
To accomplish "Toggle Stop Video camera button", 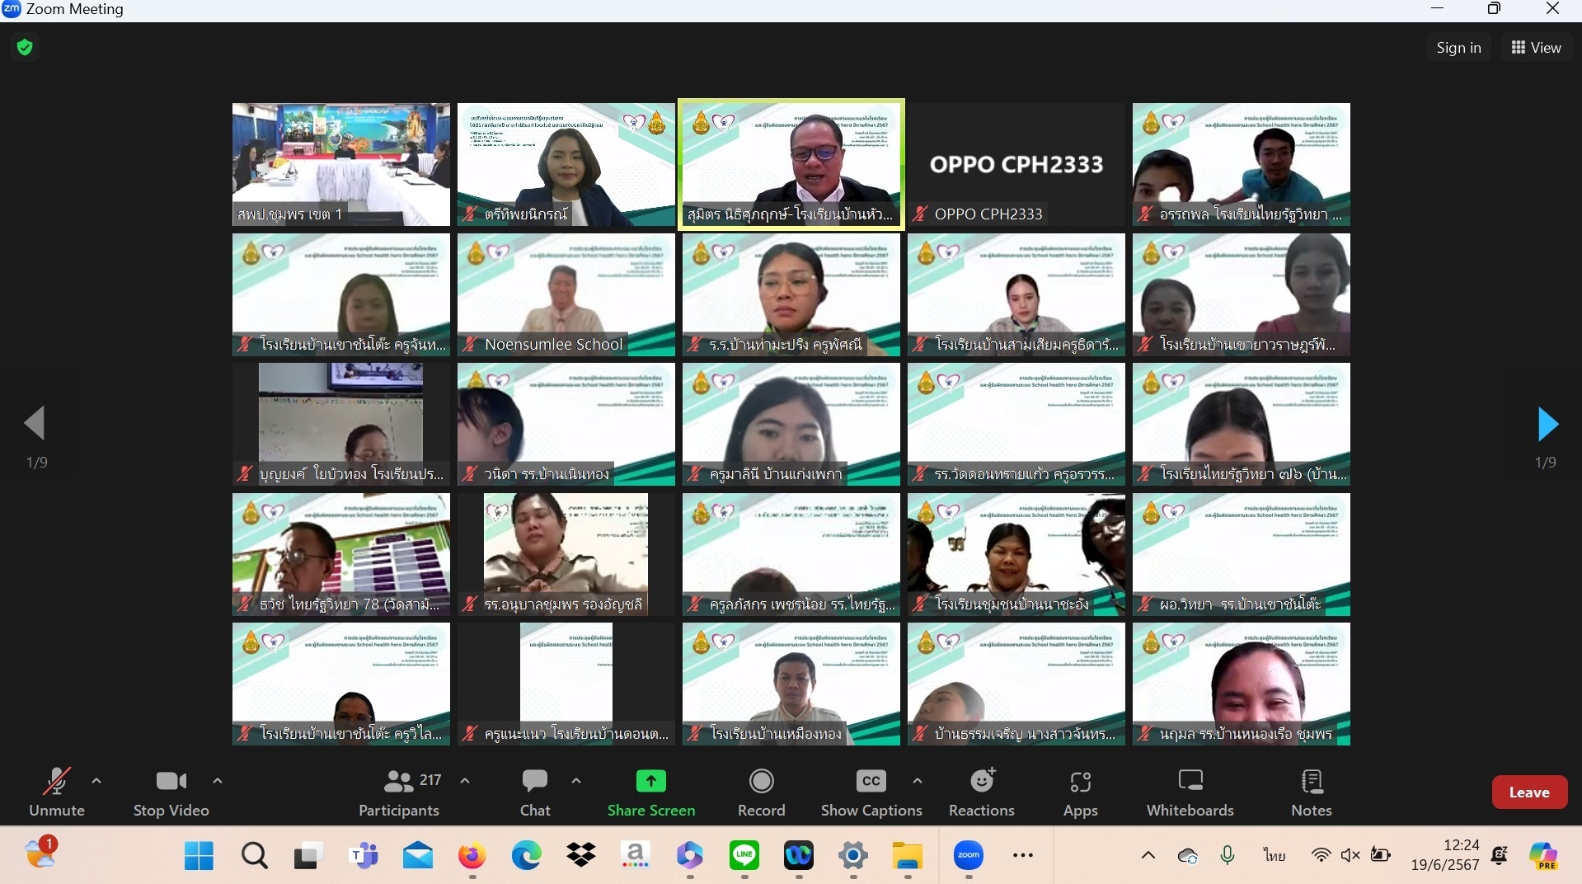I will [x=171, y=792].
